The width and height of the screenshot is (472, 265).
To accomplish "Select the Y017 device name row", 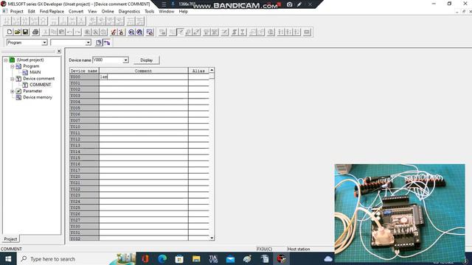I will tap(84, 170).
